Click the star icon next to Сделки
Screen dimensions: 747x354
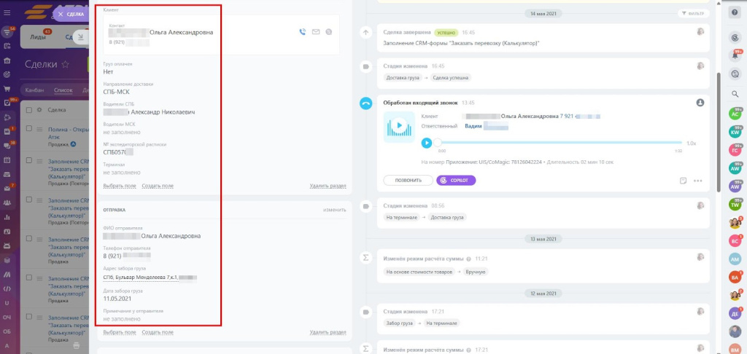(x=66, y=64)
